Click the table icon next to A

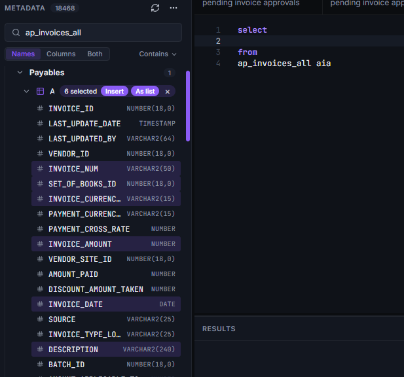40,92
